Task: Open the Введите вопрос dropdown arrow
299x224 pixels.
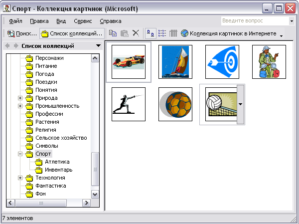Action: (x=292, y=21)
